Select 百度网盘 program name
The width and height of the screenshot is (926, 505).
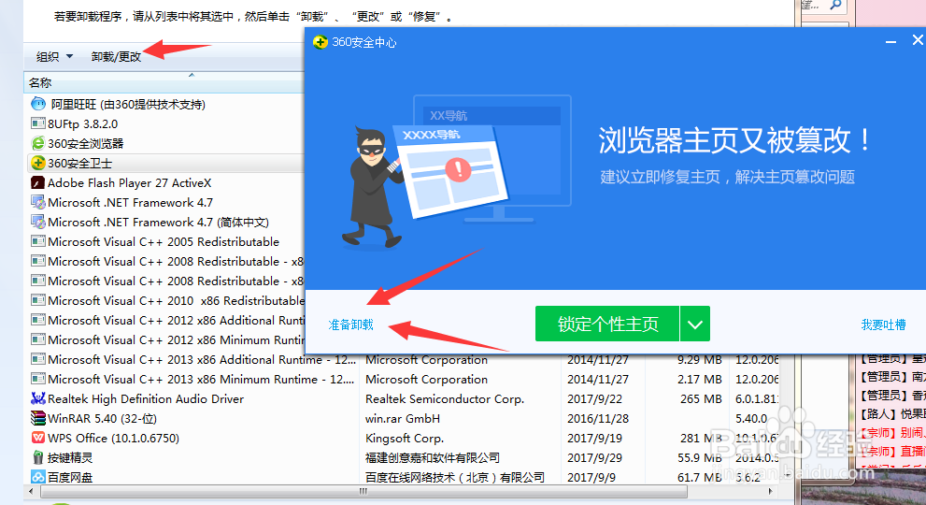point(70,477)
